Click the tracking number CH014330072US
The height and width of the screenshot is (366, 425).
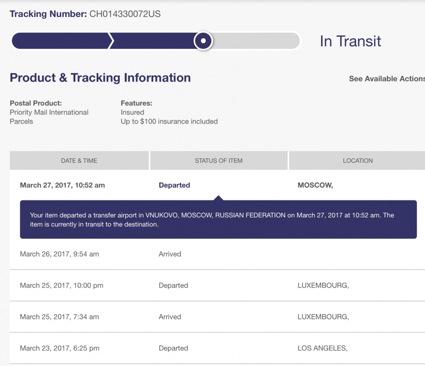pos(125,14)
